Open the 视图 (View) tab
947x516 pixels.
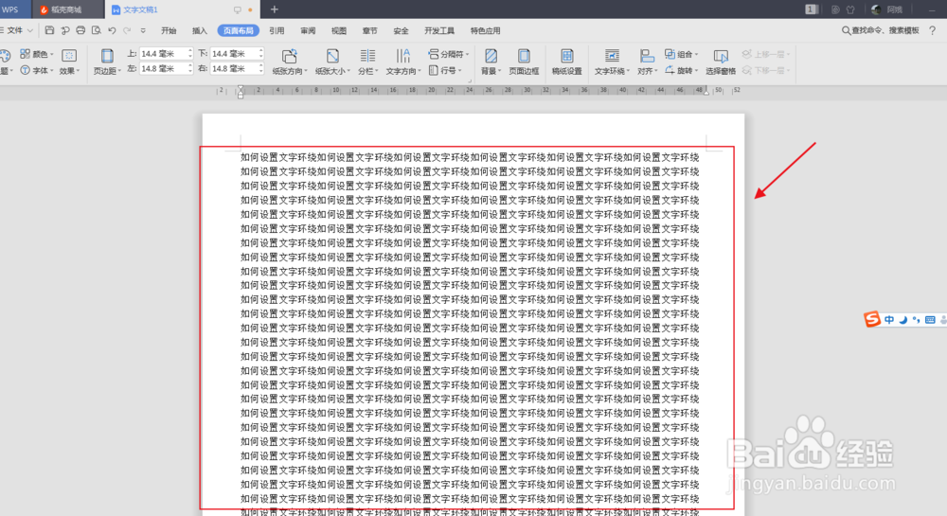[x=339, y=31]
